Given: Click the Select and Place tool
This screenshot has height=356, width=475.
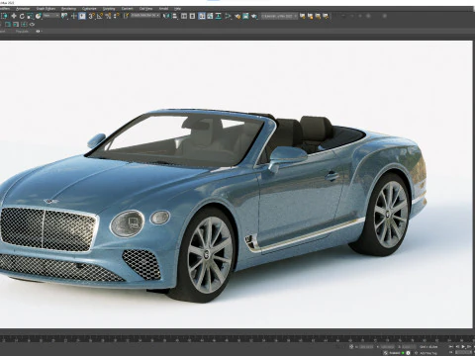Looking at the screenshot, I should [x=38, y=16].
